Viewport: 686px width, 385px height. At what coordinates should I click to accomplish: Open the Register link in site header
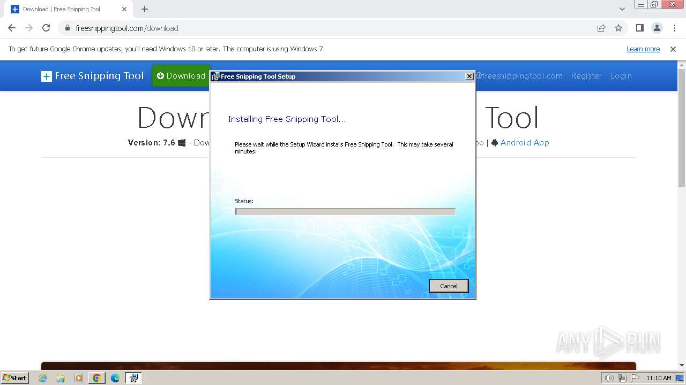point(586,76)
